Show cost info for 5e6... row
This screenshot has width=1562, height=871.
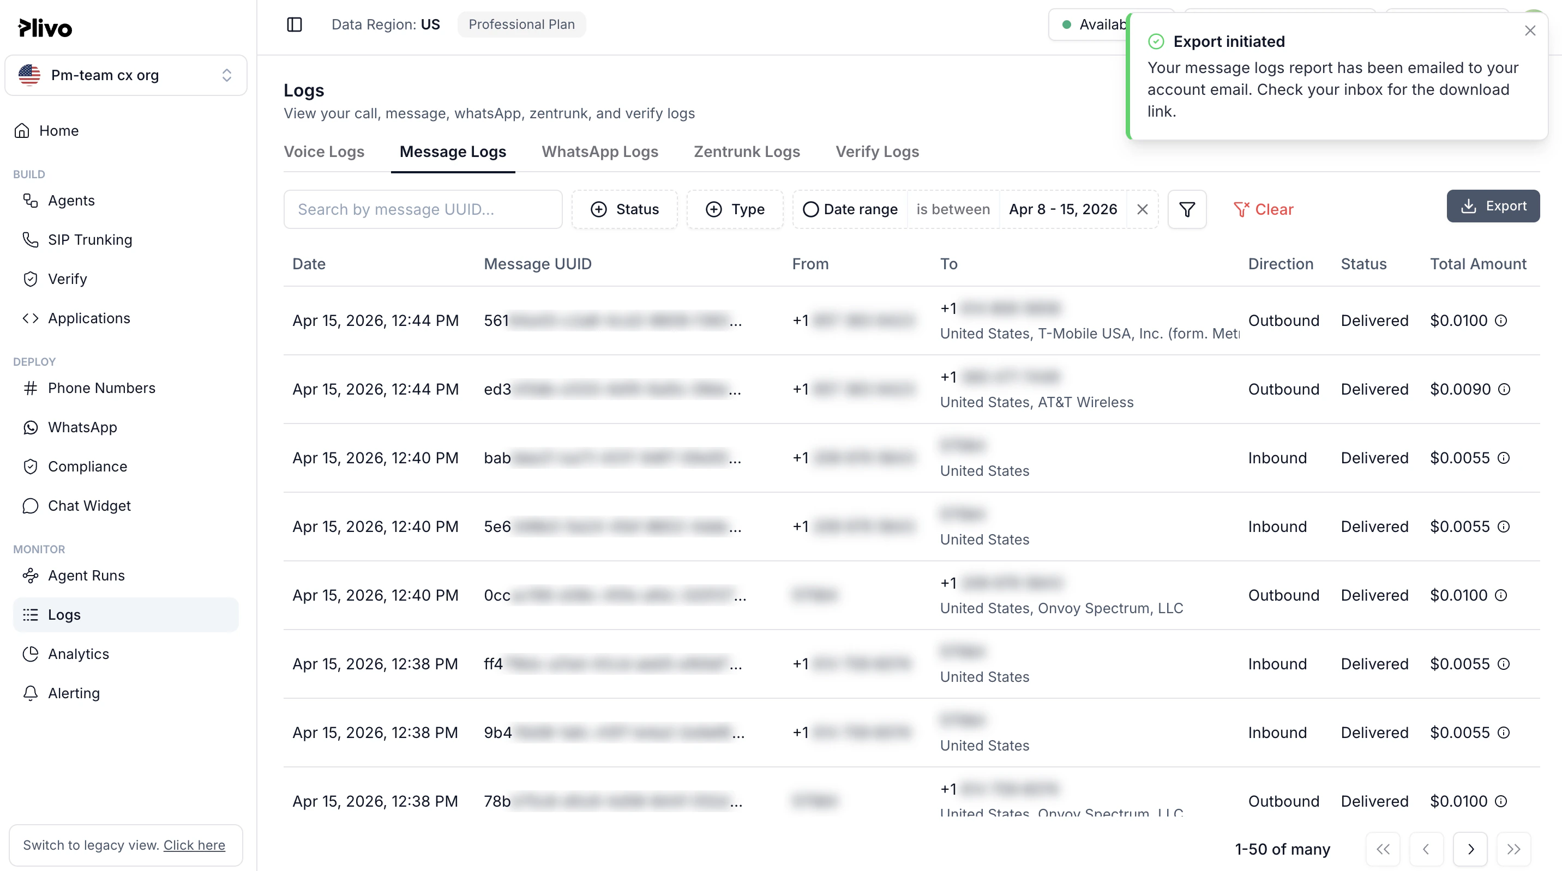[1503, 527]
